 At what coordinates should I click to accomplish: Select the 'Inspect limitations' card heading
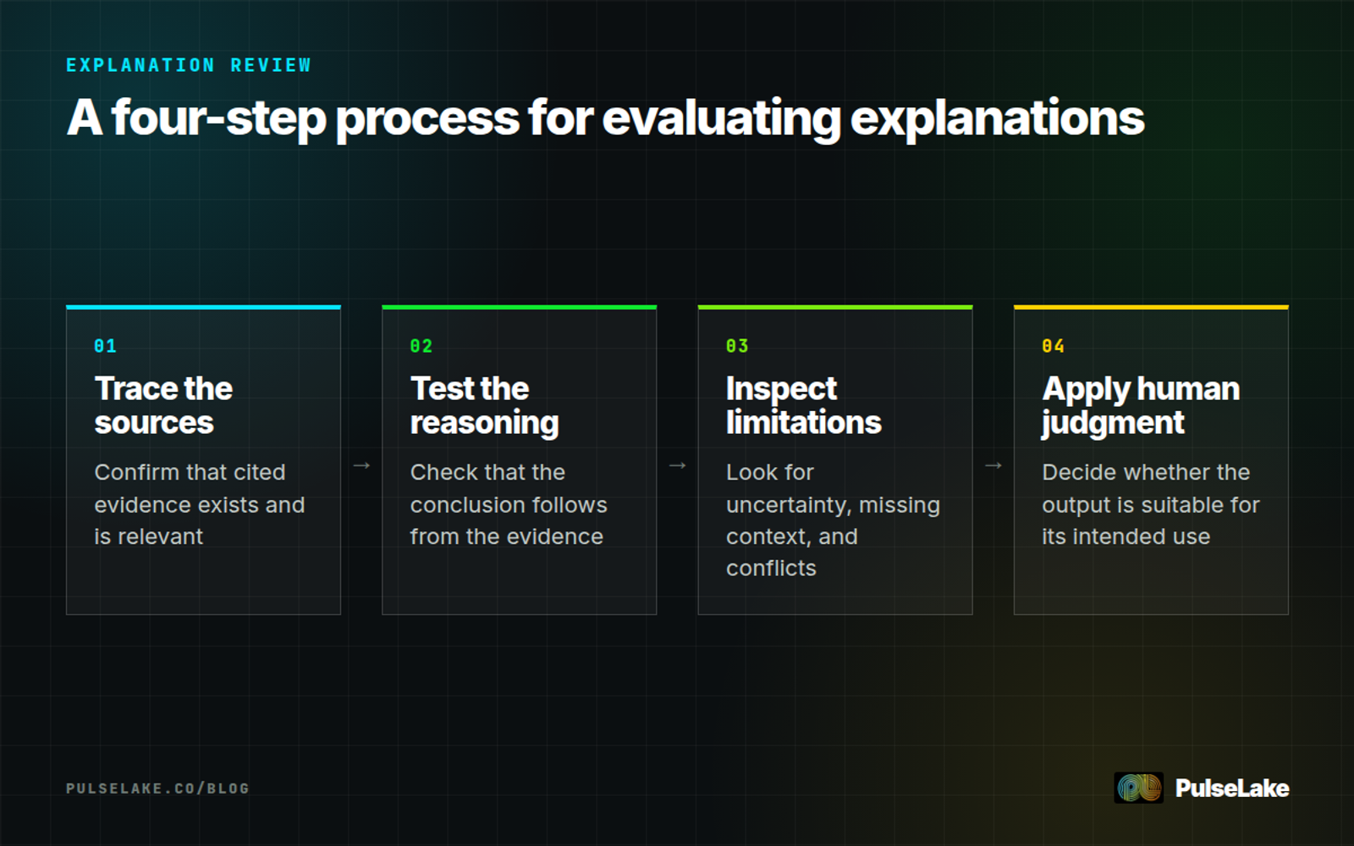803,405
